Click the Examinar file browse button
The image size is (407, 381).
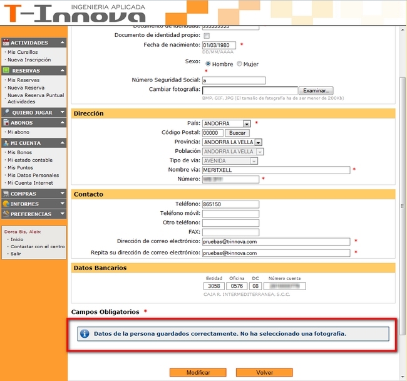point(316,91)
